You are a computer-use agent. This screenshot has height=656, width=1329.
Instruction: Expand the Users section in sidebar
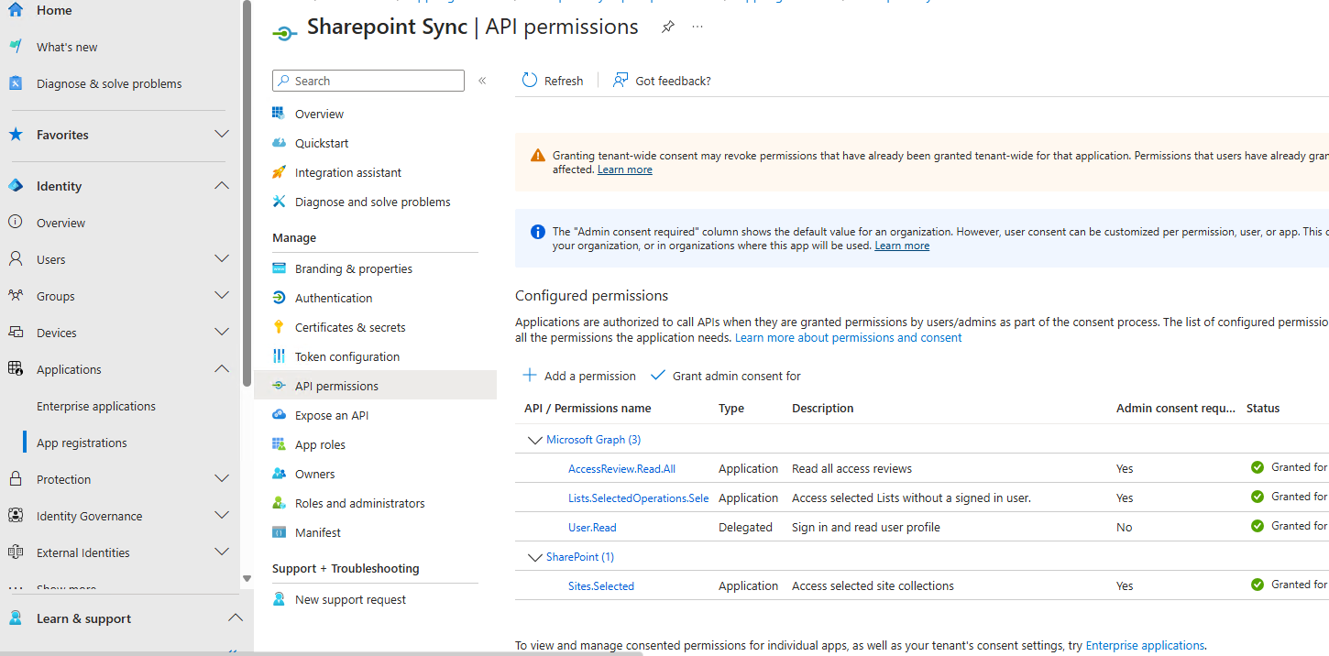click(221, 259)
